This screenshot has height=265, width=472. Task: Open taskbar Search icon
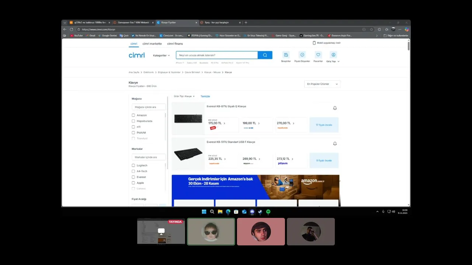point(212,212)
